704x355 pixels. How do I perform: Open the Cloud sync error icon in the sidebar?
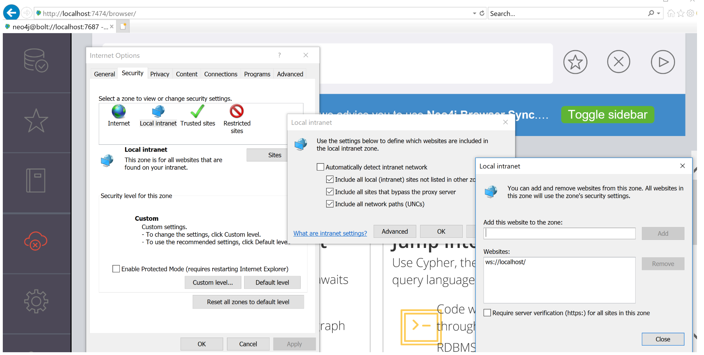pyautogui.click(x=36, y=241)
